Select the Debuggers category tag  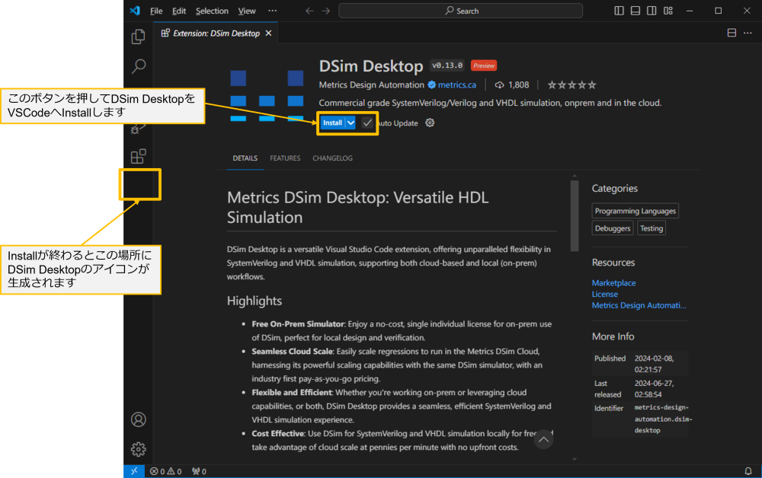613,228
